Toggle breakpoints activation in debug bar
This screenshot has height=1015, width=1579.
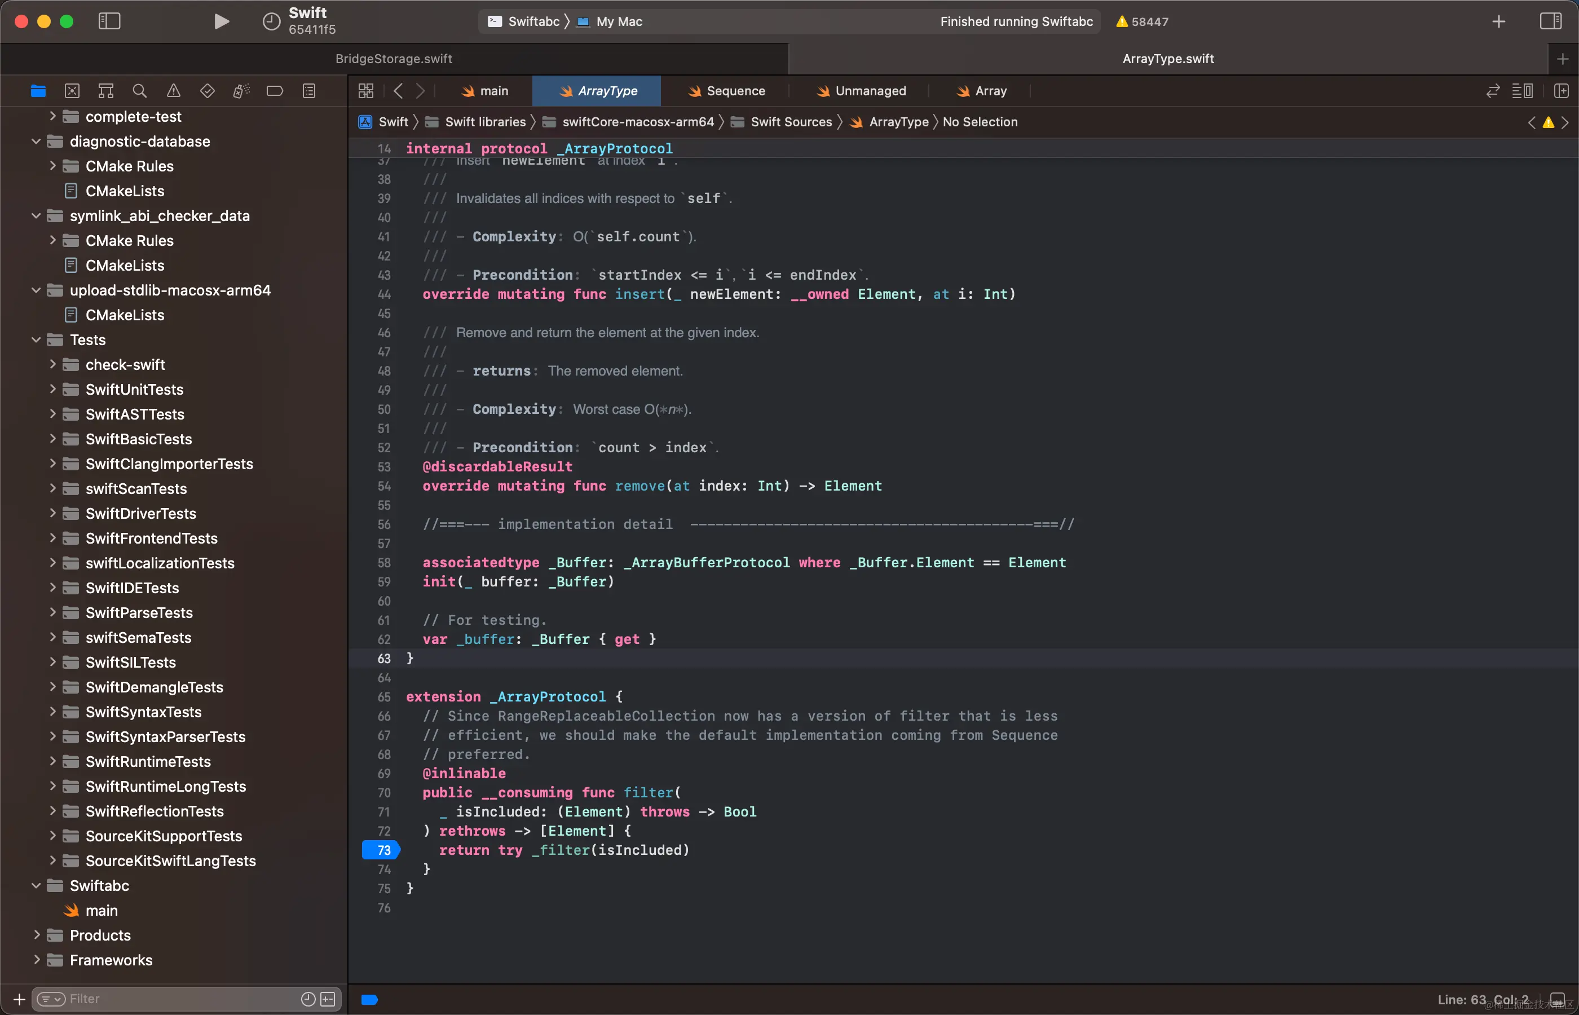point(370,1000)
